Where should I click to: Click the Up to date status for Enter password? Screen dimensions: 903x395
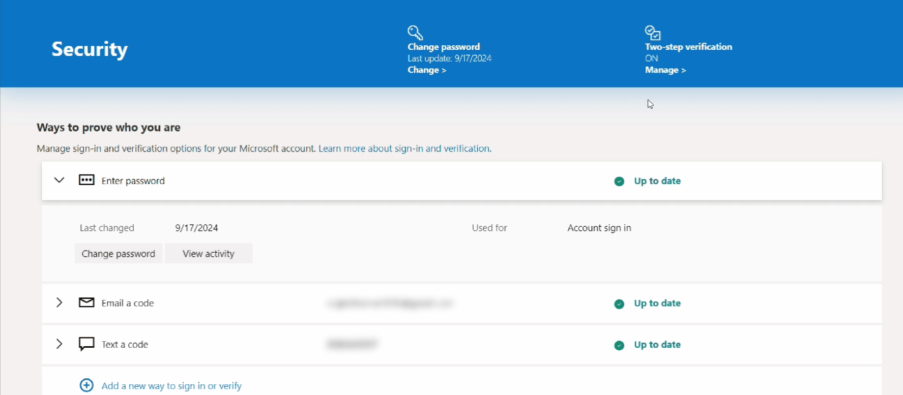coord(657,181)
